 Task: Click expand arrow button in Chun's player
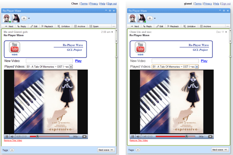click(x=84, y=136)
